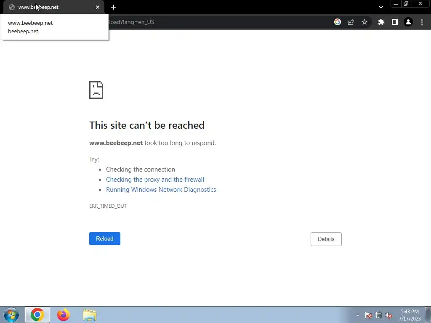Expand the tab search chevron
The width and height of the screenshot is (431, 323).
click(x=380, y=7)
